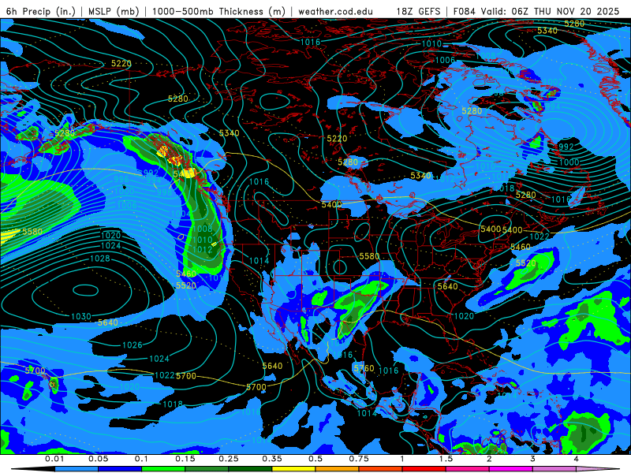
Task: Click the "18Z GEFS" model run label
Action: point(419,11)
